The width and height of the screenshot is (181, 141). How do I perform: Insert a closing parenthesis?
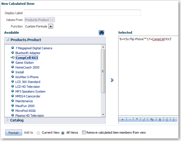[174, 119]
